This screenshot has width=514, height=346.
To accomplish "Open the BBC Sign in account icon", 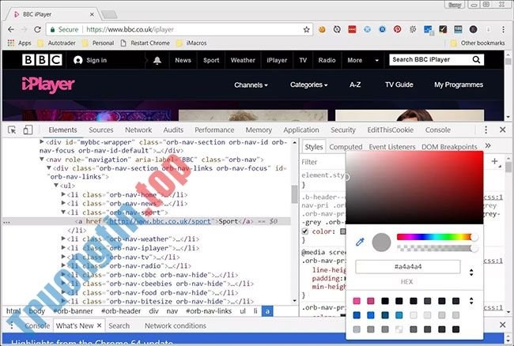I will (x=78, y=60).
